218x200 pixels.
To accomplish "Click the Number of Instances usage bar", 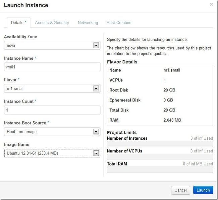I will [x=160, y=144].
